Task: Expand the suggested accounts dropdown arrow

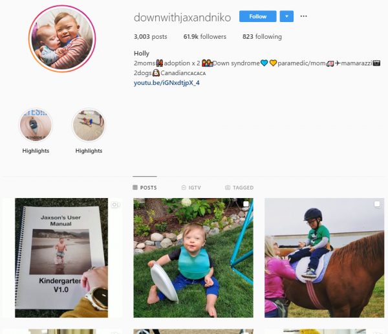Action: (x=286, y=16)
